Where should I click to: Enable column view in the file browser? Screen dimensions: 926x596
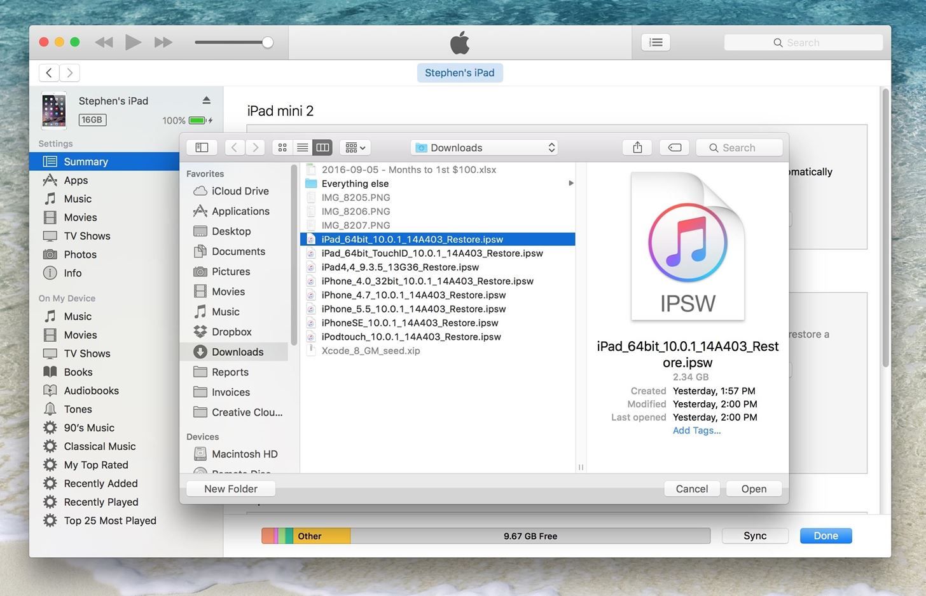[x=322, y=147]
